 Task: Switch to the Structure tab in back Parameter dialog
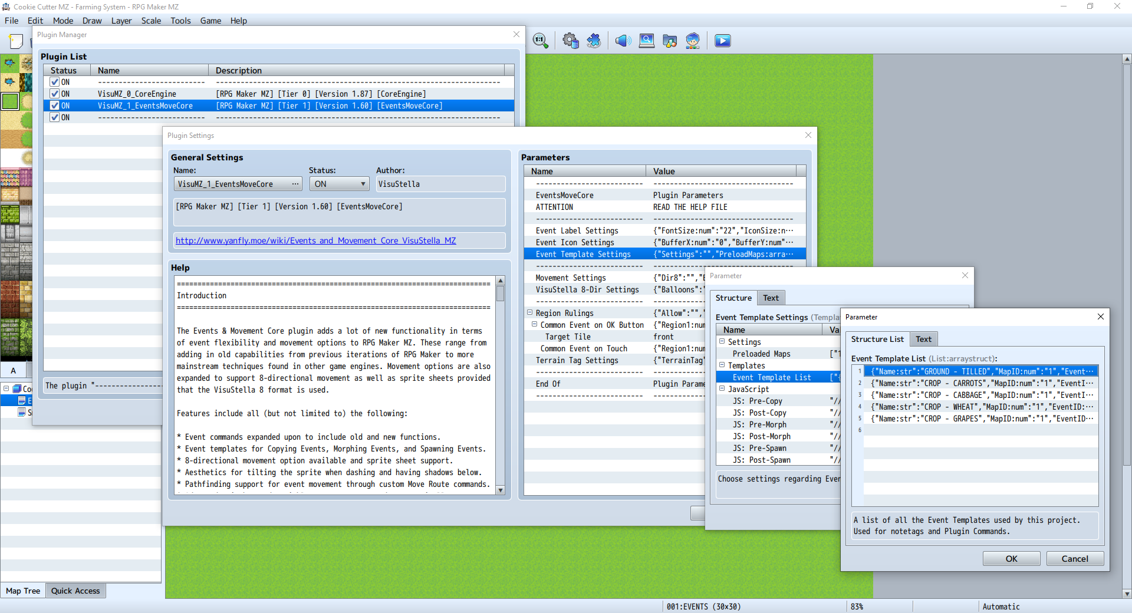click(x=733, y=298)
